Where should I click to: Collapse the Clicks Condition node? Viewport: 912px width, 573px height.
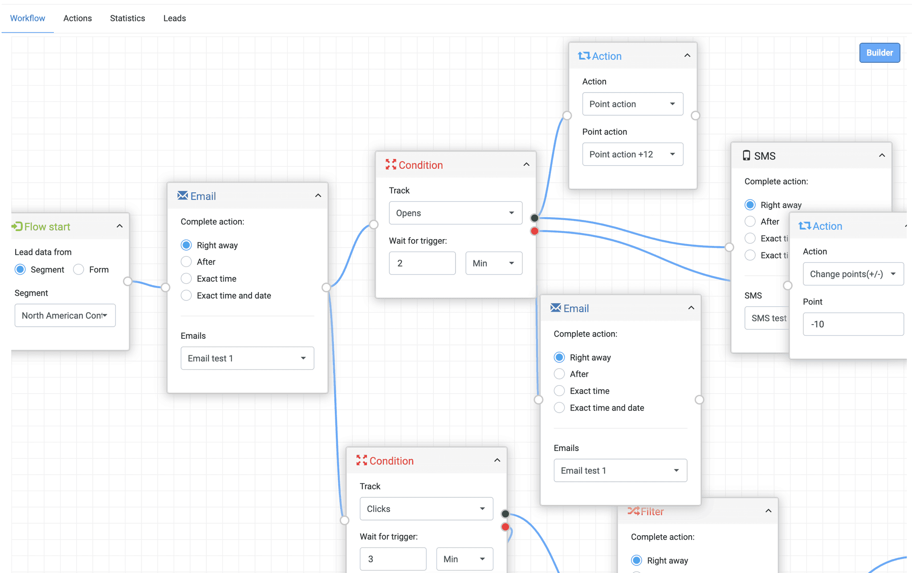(497, 460)
